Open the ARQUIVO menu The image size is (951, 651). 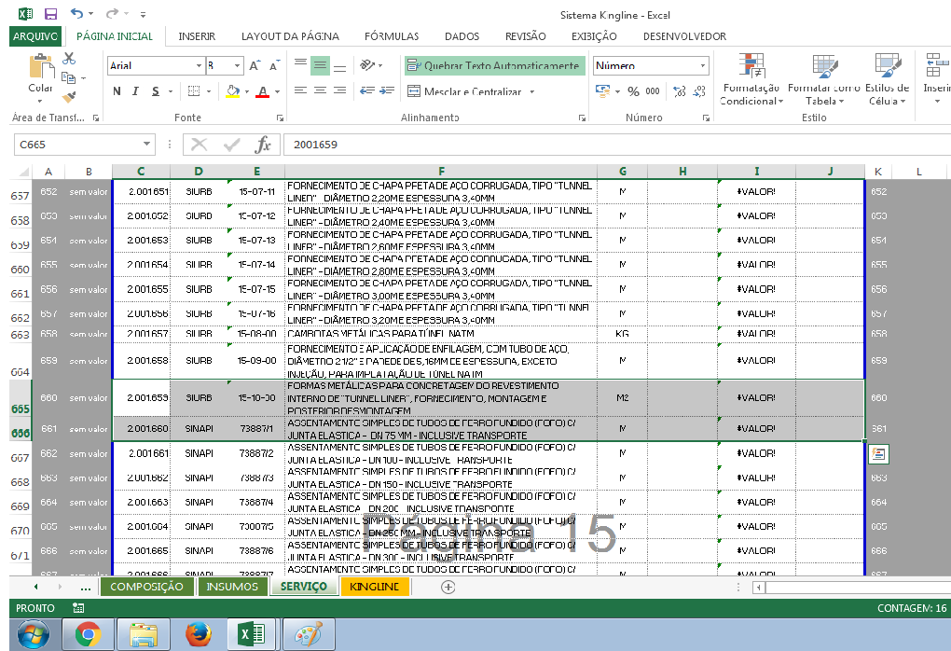[35, 36]
